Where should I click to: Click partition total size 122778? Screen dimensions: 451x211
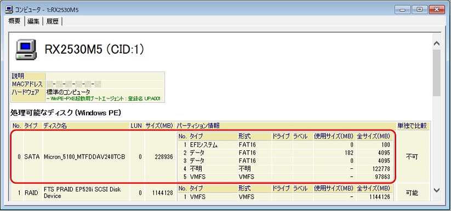click(x=381, y=169)
